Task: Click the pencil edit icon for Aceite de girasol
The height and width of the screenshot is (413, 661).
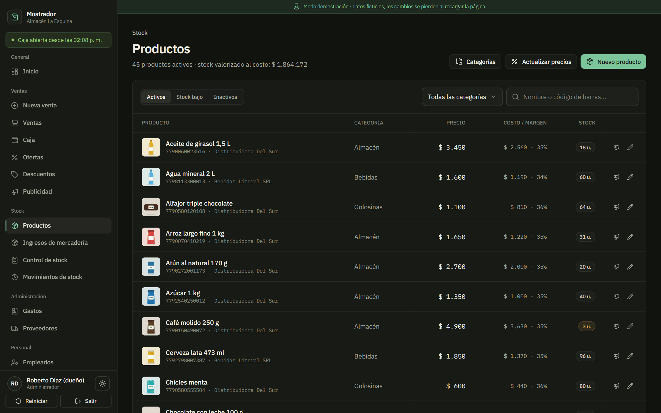Action: [x=630, y=147]
